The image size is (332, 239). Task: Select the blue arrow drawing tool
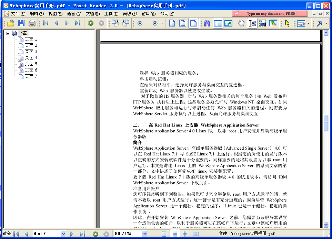[319, 23]
